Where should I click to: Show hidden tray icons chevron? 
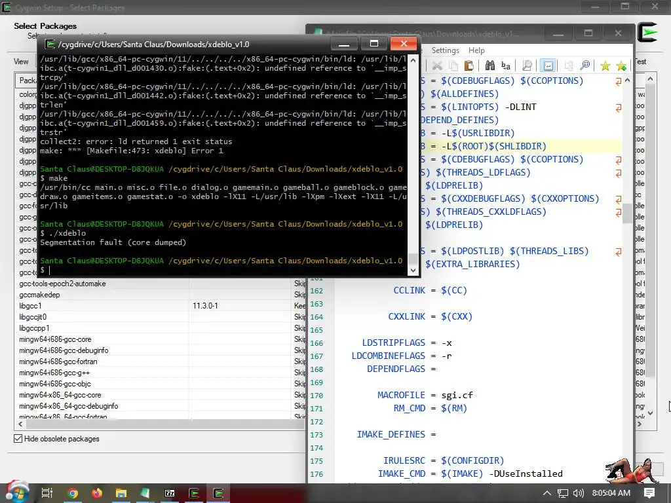[x=547, y=493]
